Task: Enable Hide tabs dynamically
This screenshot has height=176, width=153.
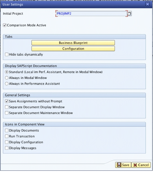Action: 7,54
